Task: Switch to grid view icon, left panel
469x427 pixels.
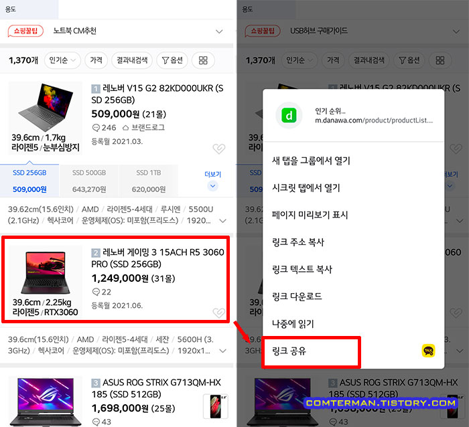Action: (203, 60)
